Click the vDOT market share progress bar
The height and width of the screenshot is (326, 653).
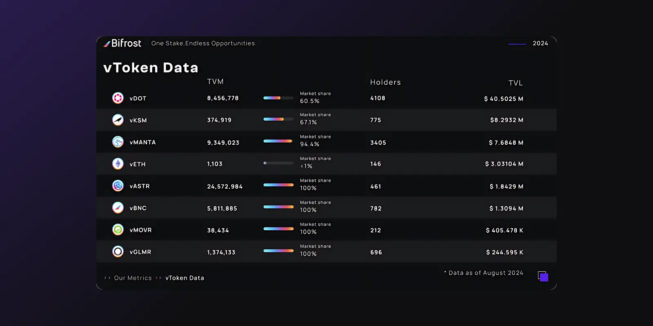[278, 98]
